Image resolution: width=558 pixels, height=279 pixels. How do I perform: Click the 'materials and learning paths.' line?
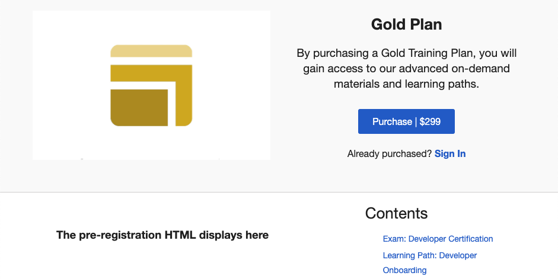pyautogui.click(x=406, y=84)
